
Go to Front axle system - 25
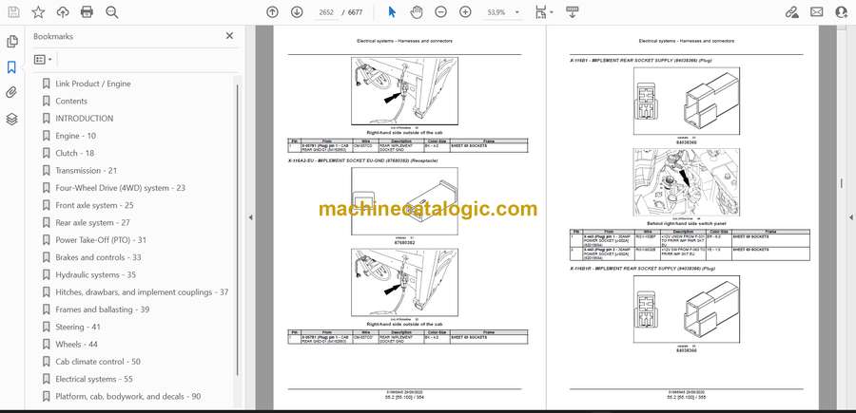coord(94,205)
